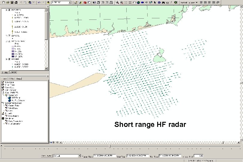The width and height of the screenshot is (243, 162).
Task: Collapse the bottom layer in table of contents
Action: (7, 59)
